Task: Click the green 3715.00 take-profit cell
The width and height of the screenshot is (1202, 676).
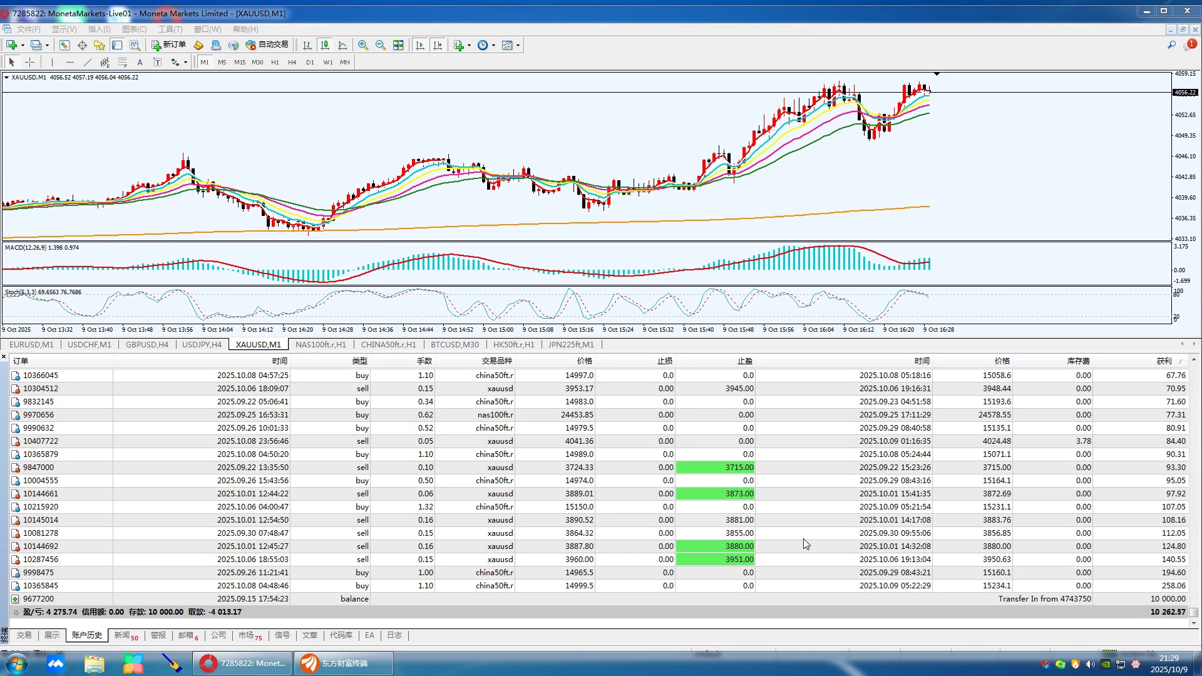Action: point(715,468)
